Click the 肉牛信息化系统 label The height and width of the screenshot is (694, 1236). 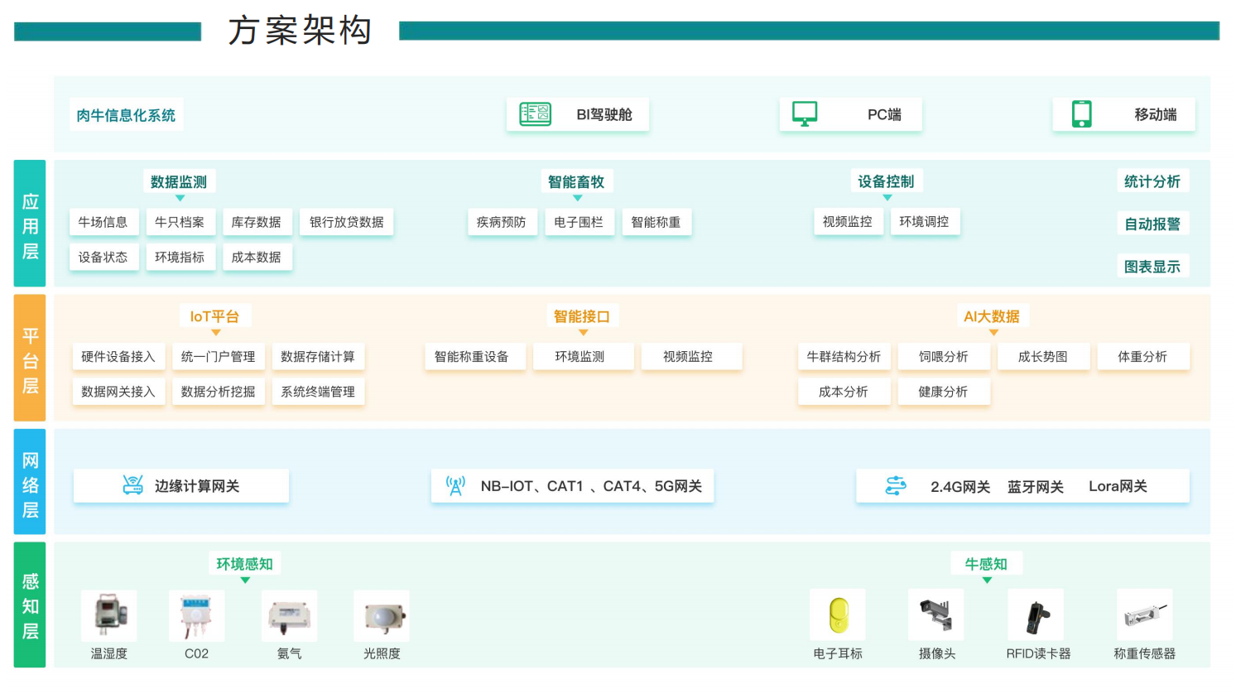[x=126, y=115]
